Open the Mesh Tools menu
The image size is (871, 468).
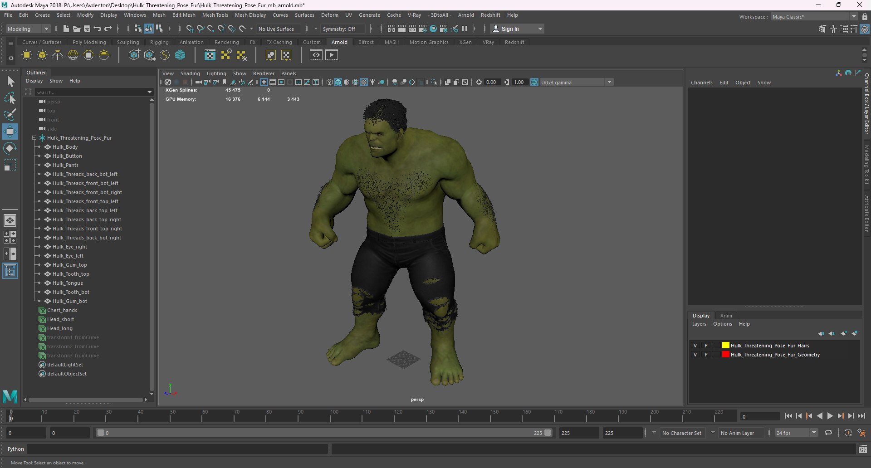pos(215,15)
